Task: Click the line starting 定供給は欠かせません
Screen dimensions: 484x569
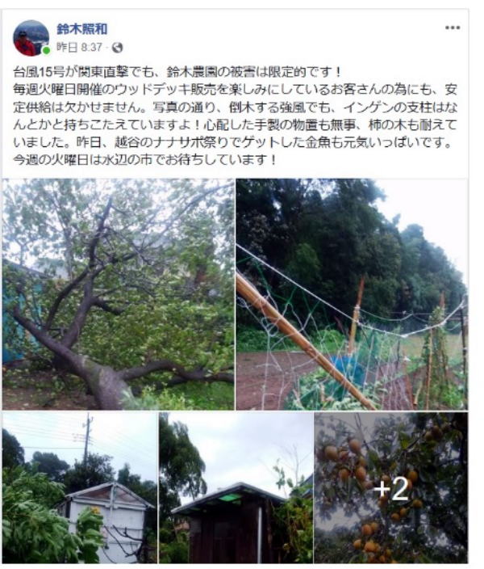Action: tap(235, 107)
